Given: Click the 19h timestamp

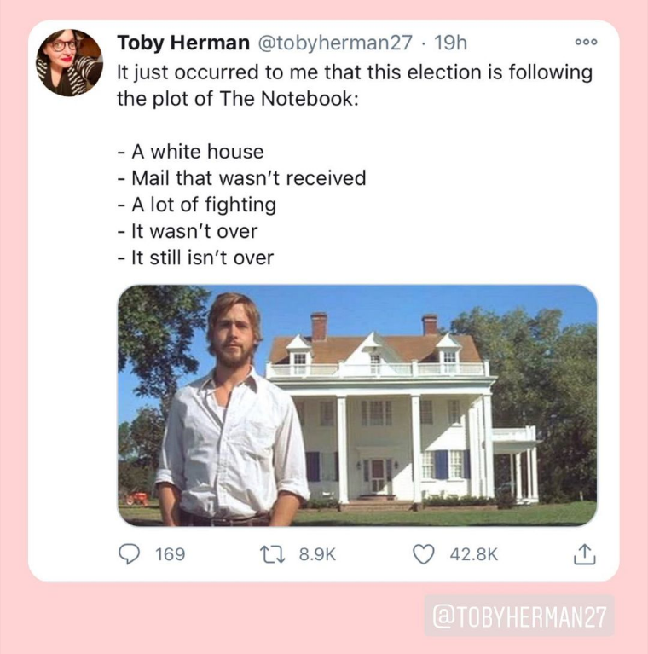Looking at the screenshot, I should [x=450, y=43].
